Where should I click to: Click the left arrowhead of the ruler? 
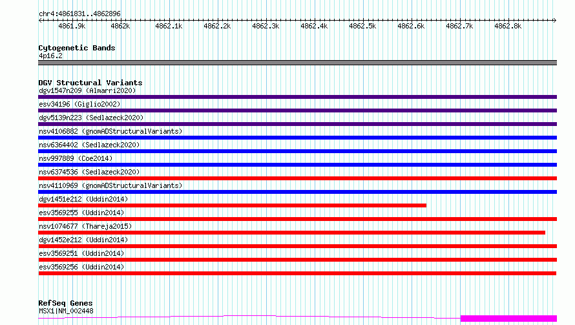click(40, 20)
